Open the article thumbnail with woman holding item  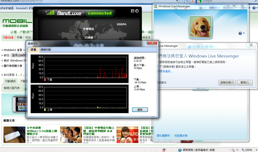click(127, 135)
